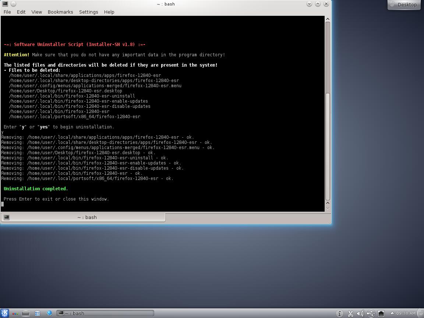Screen dimensions: 424x318
Task: Click the 'Enter "y" or "yes"' prompt line
Action: click(x=59, y=127)
